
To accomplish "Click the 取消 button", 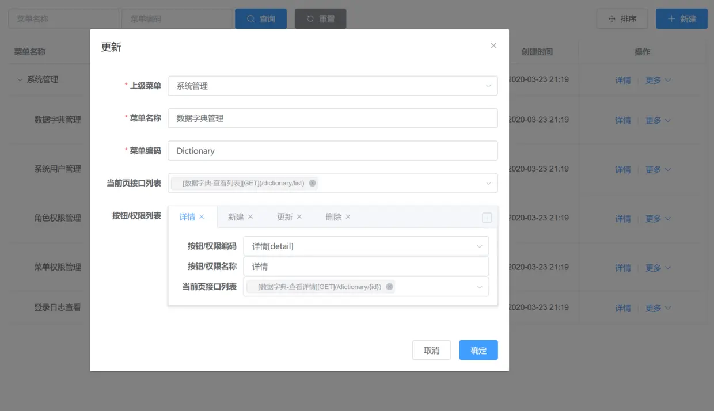I will (x=431, y=350).
